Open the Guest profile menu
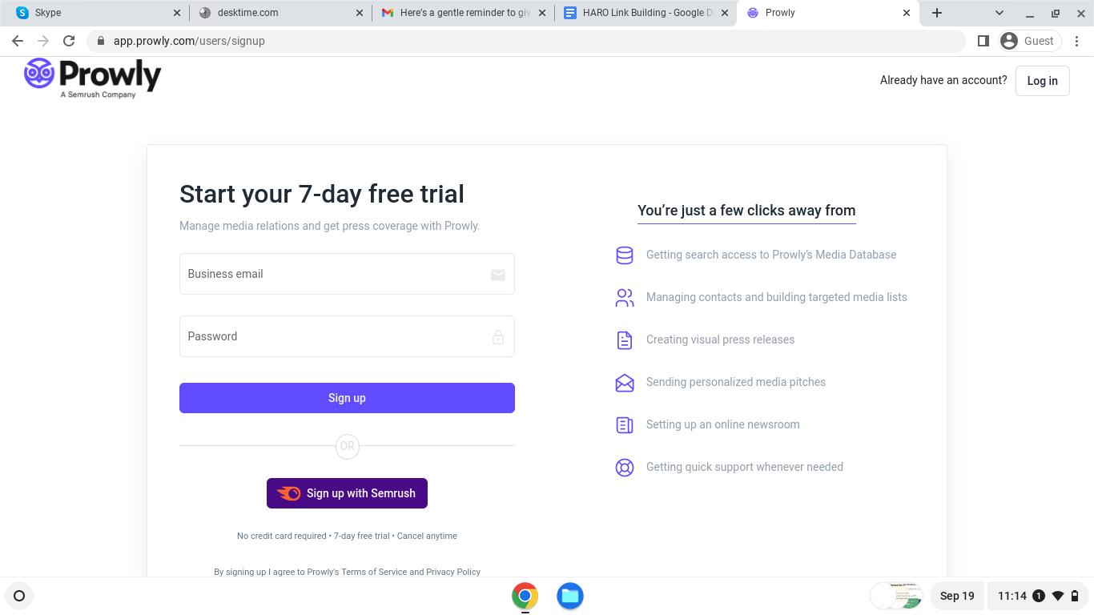This screenshot has height=615, width=1094. click(x=1030, y=41)
